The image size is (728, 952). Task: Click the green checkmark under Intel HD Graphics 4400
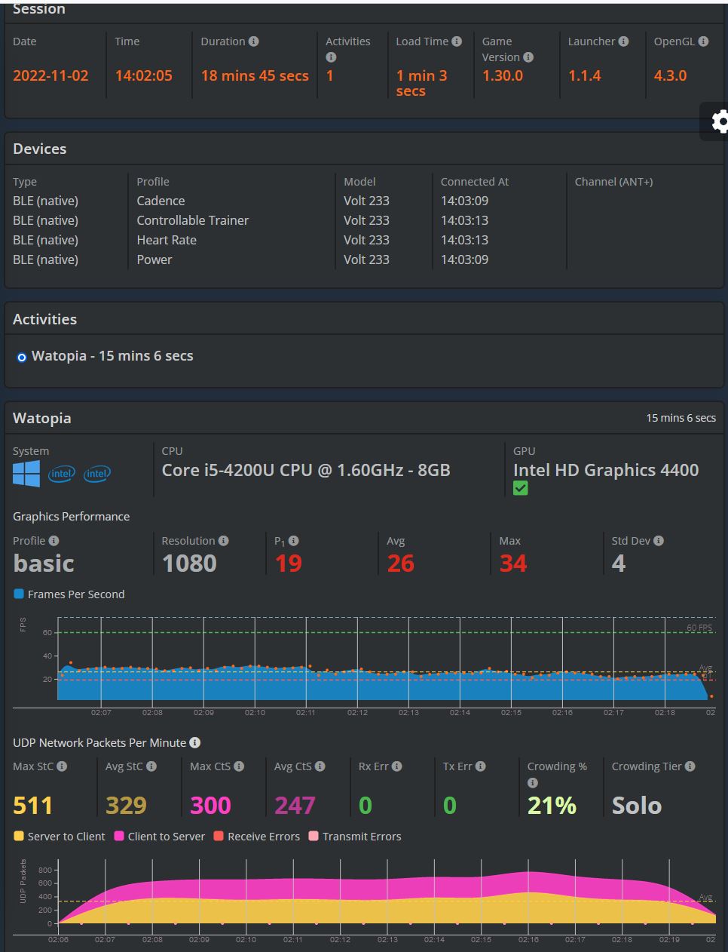coord(520,488)
